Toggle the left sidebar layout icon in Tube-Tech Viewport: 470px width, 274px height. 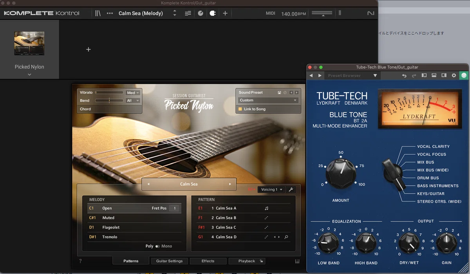tap(424, 75)
